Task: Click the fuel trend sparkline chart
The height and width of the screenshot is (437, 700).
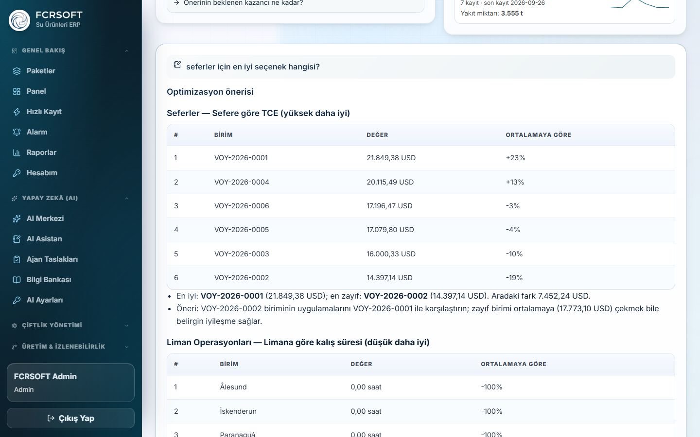Action: (x=640, y=4)
